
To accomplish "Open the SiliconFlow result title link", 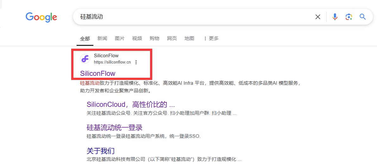I will [97, 74].
